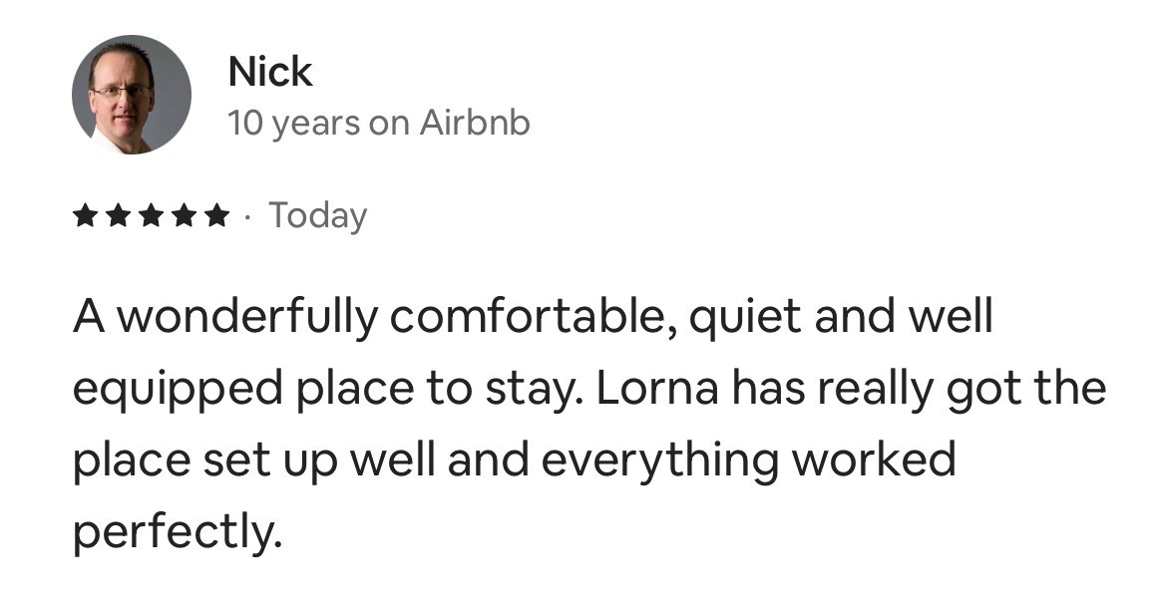Click the number 10 in tenure line
1154x610 pixels.
tap(245, 123)
